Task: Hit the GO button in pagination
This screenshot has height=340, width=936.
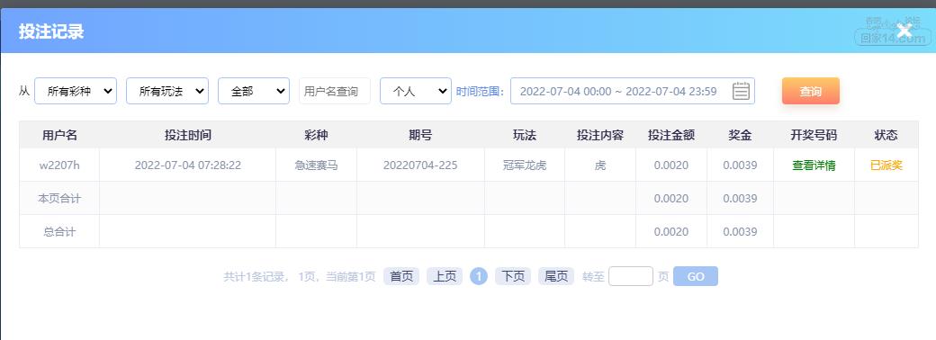Action: (696, 276)
